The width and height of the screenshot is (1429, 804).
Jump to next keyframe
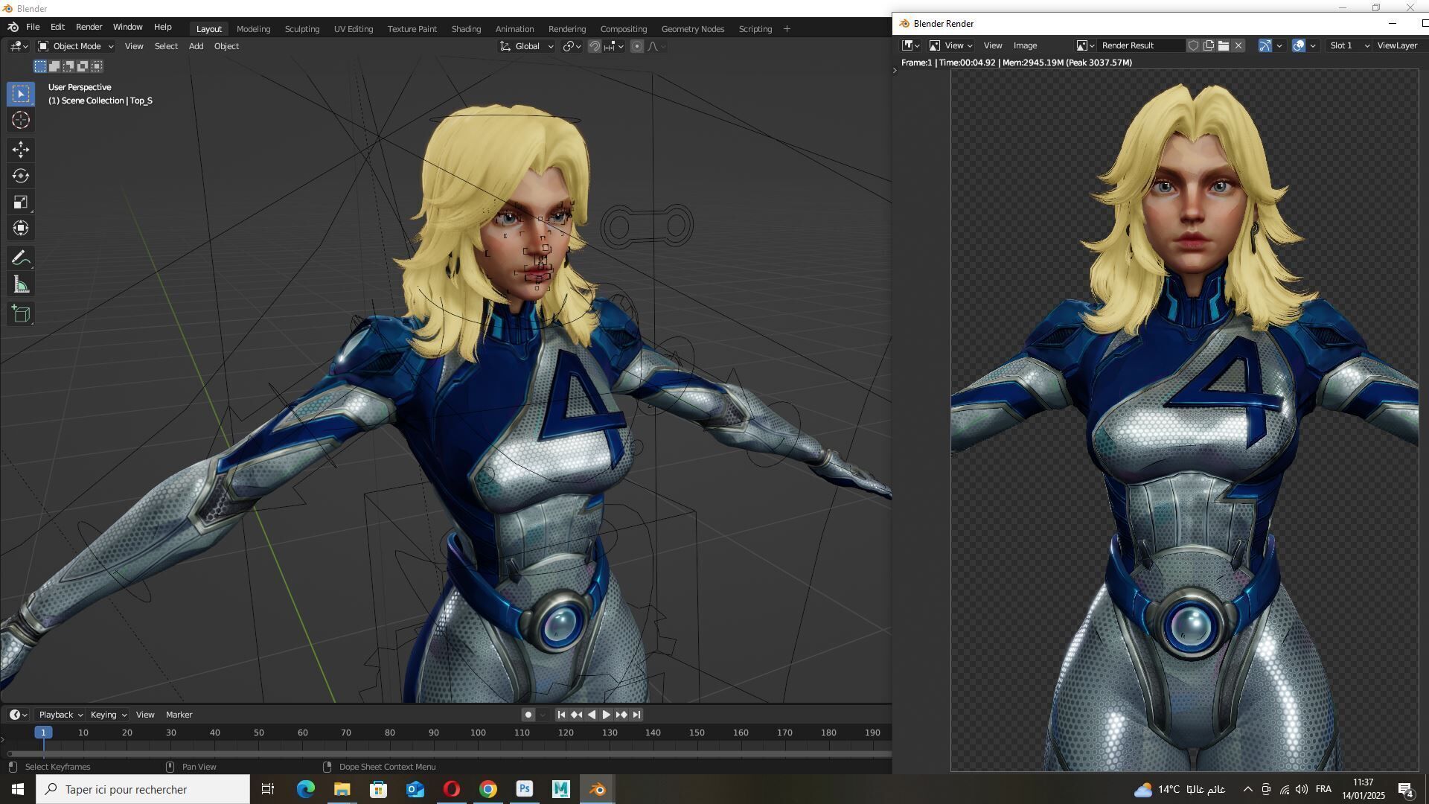[x=621, y=715]
